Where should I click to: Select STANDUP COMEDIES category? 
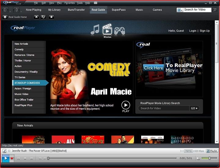[30, 83]
